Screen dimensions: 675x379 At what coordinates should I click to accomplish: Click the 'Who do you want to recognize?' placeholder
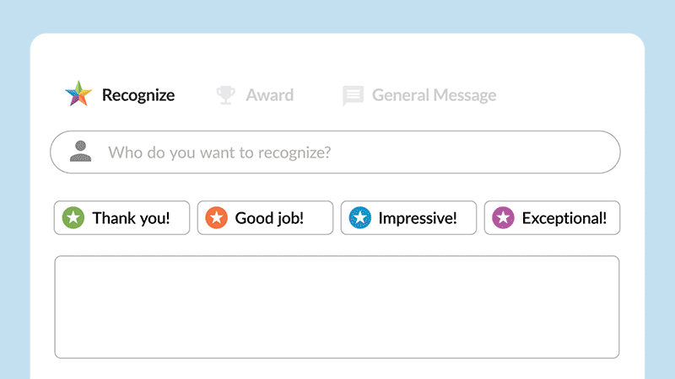coord(219,152)
